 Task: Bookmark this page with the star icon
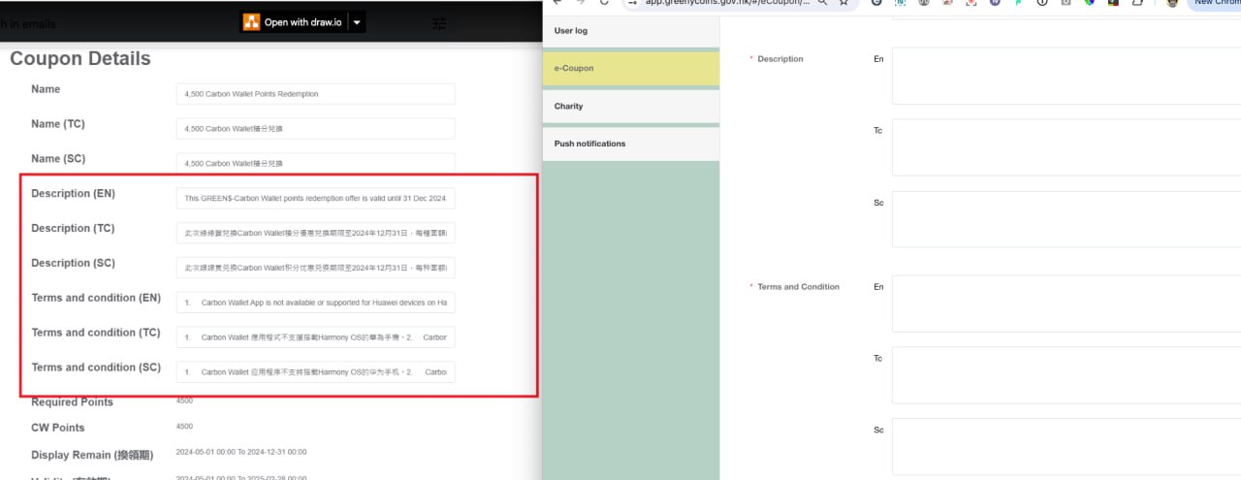pos(843,3)
